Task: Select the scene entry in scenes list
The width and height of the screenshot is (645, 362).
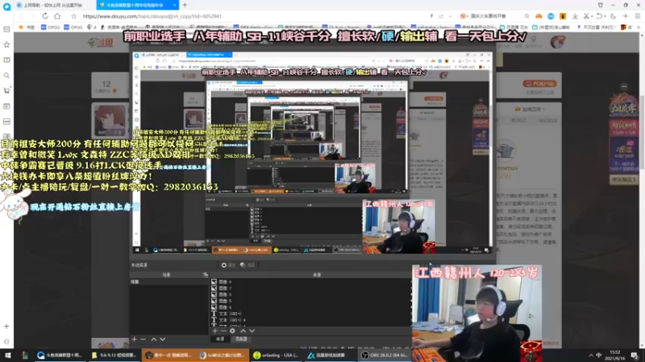Action: [x=169, y=282]
